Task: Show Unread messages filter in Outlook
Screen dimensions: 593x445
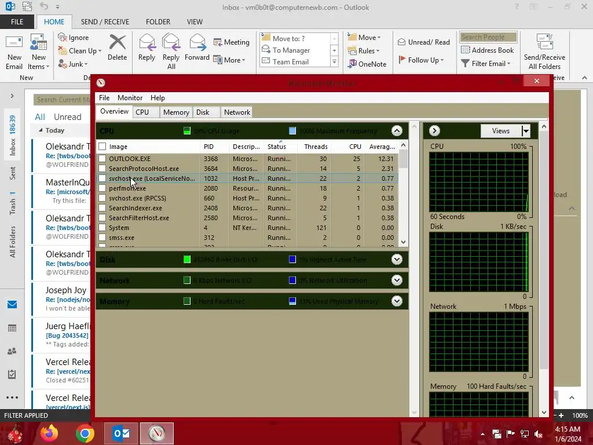Action: click(67, 117)
